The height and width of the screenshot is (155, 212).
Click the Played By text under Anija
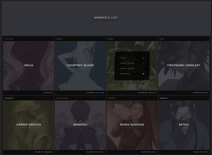(x=48, y=93)
